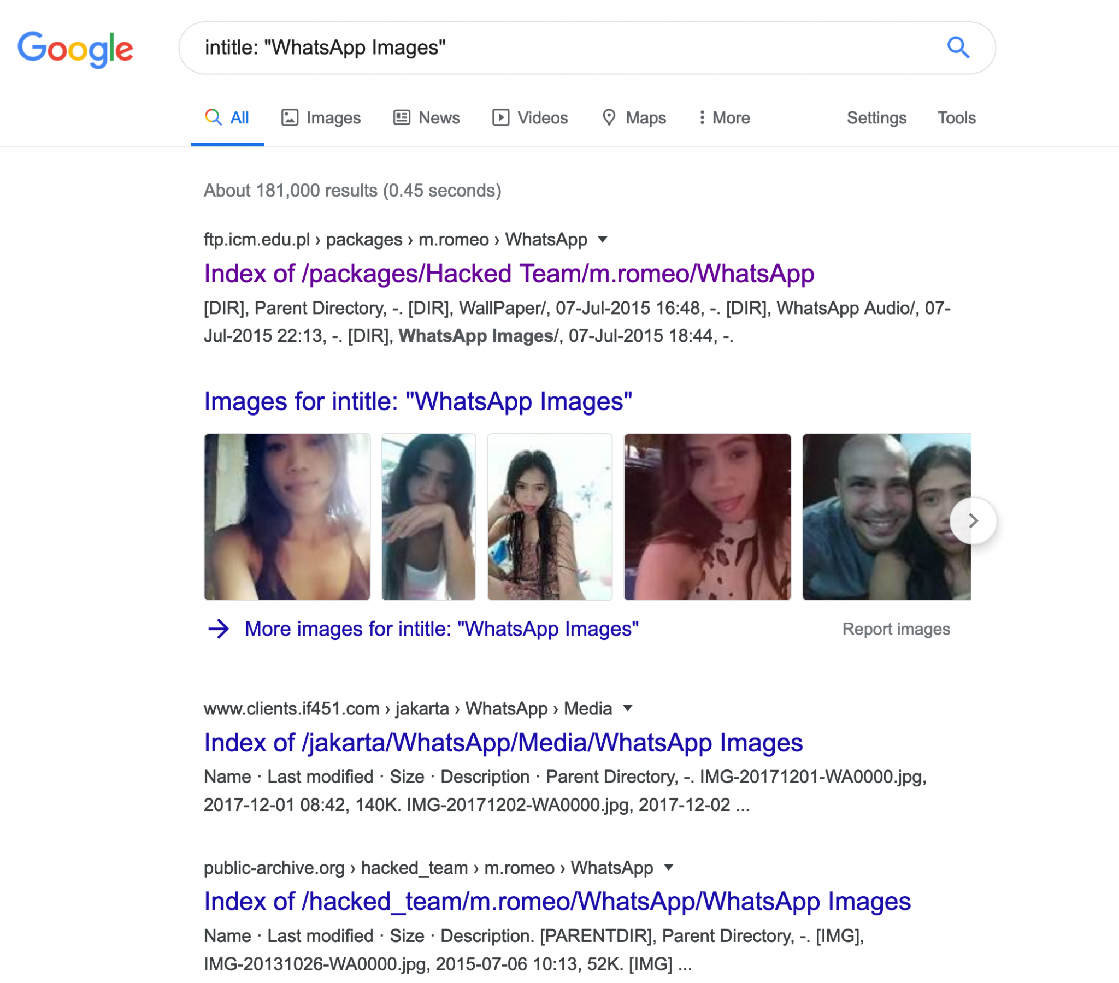Open the first image thumbnail
The width and height of the screenshot is (1119, 983).
287,517
